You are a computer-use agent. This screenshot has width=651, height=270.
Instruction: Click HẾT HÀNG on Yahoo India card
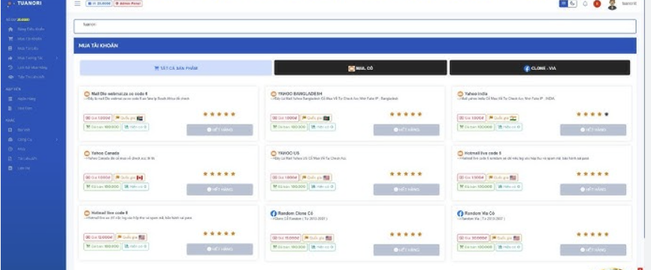point(593,130)
